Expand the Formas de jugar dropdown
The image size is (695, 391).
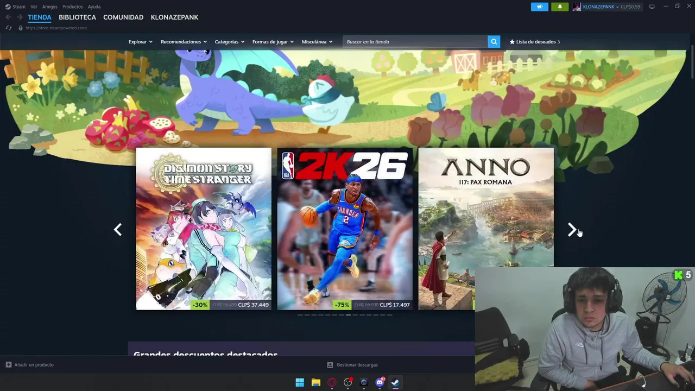[273, 42]
